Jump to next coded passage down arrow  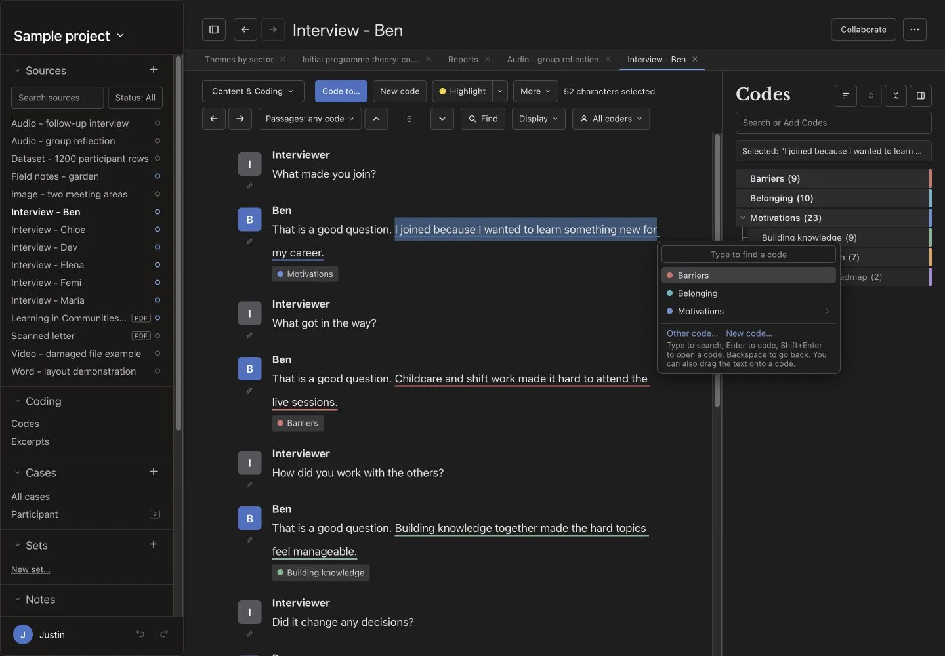coord(442,119)
